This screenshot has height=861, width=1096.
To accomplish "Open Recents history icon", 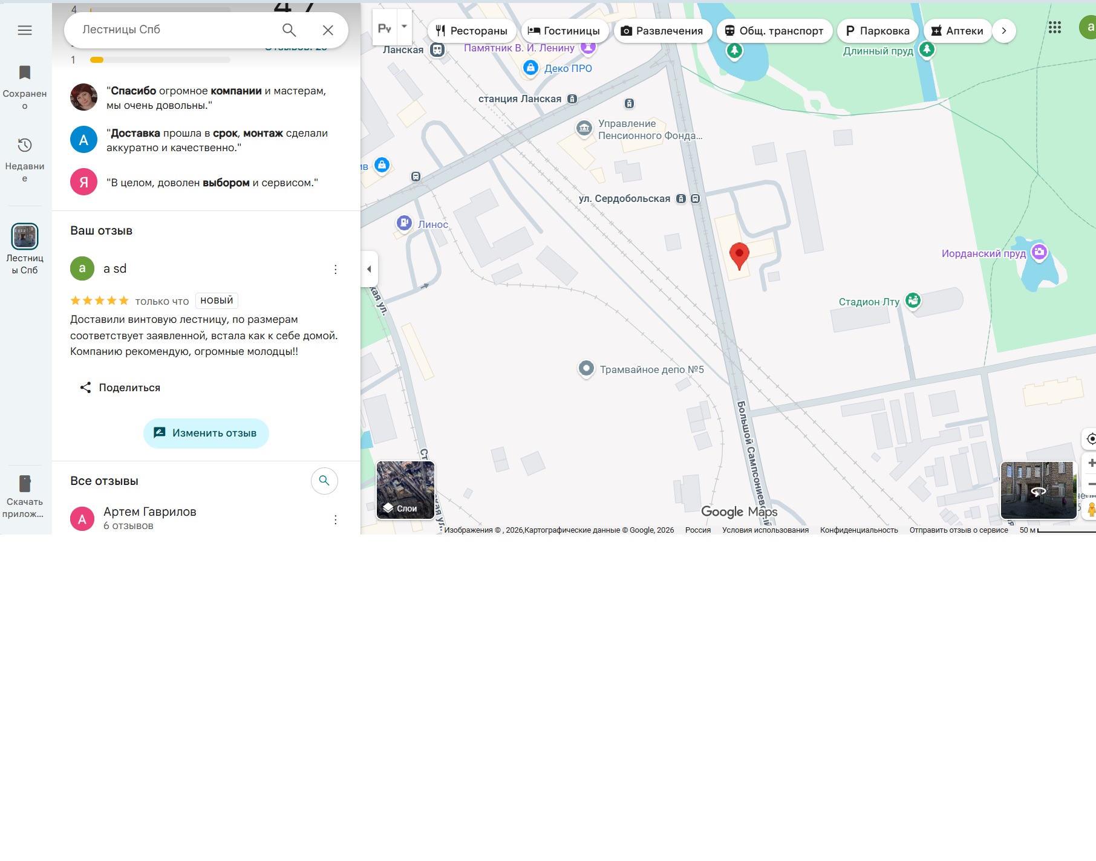I will [25, 146].
